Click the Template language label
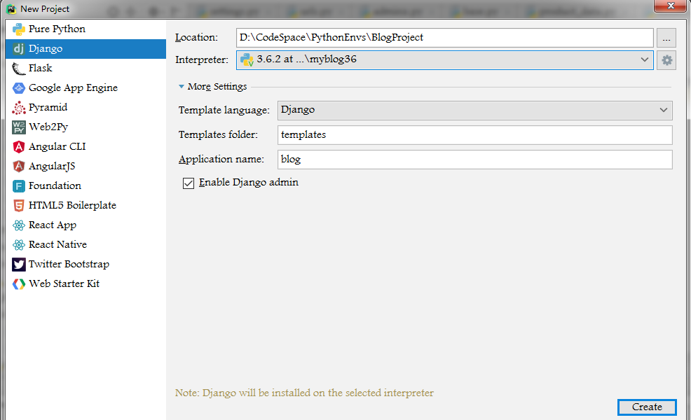 pos(224,110)
